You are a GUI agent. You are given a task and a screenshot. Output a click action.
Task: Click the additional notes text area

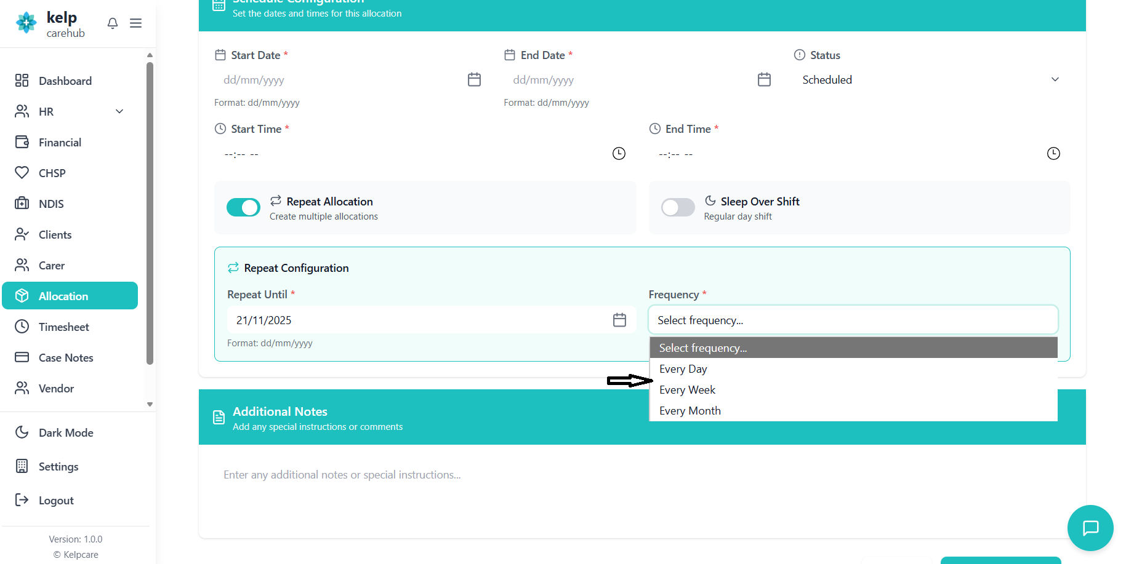pyautogui.click(x=640, y=492)
